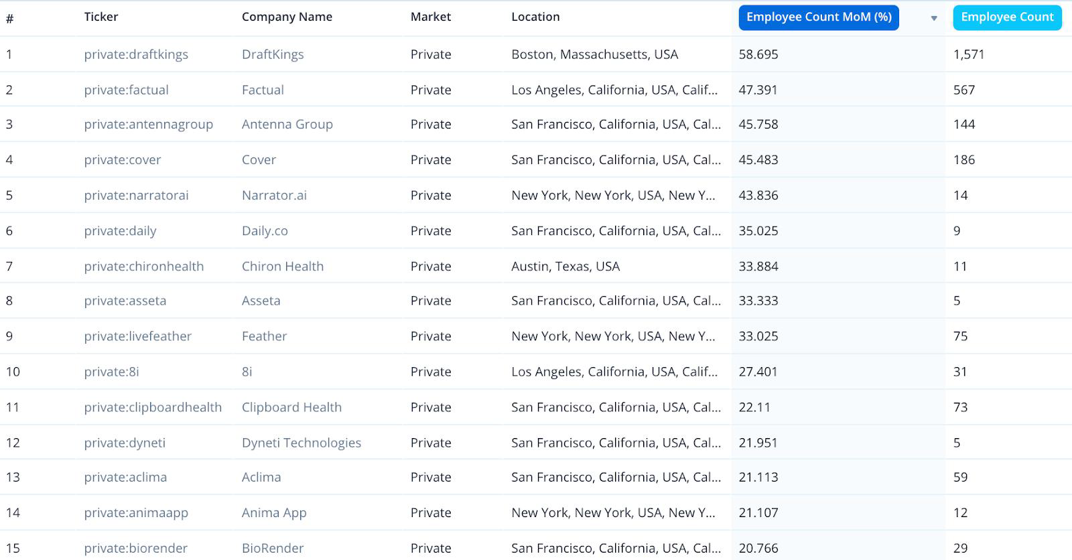The height and width of the screenshot is (560, 1072).
Task: Select MoM value 33.333
Action: point(758,300)
